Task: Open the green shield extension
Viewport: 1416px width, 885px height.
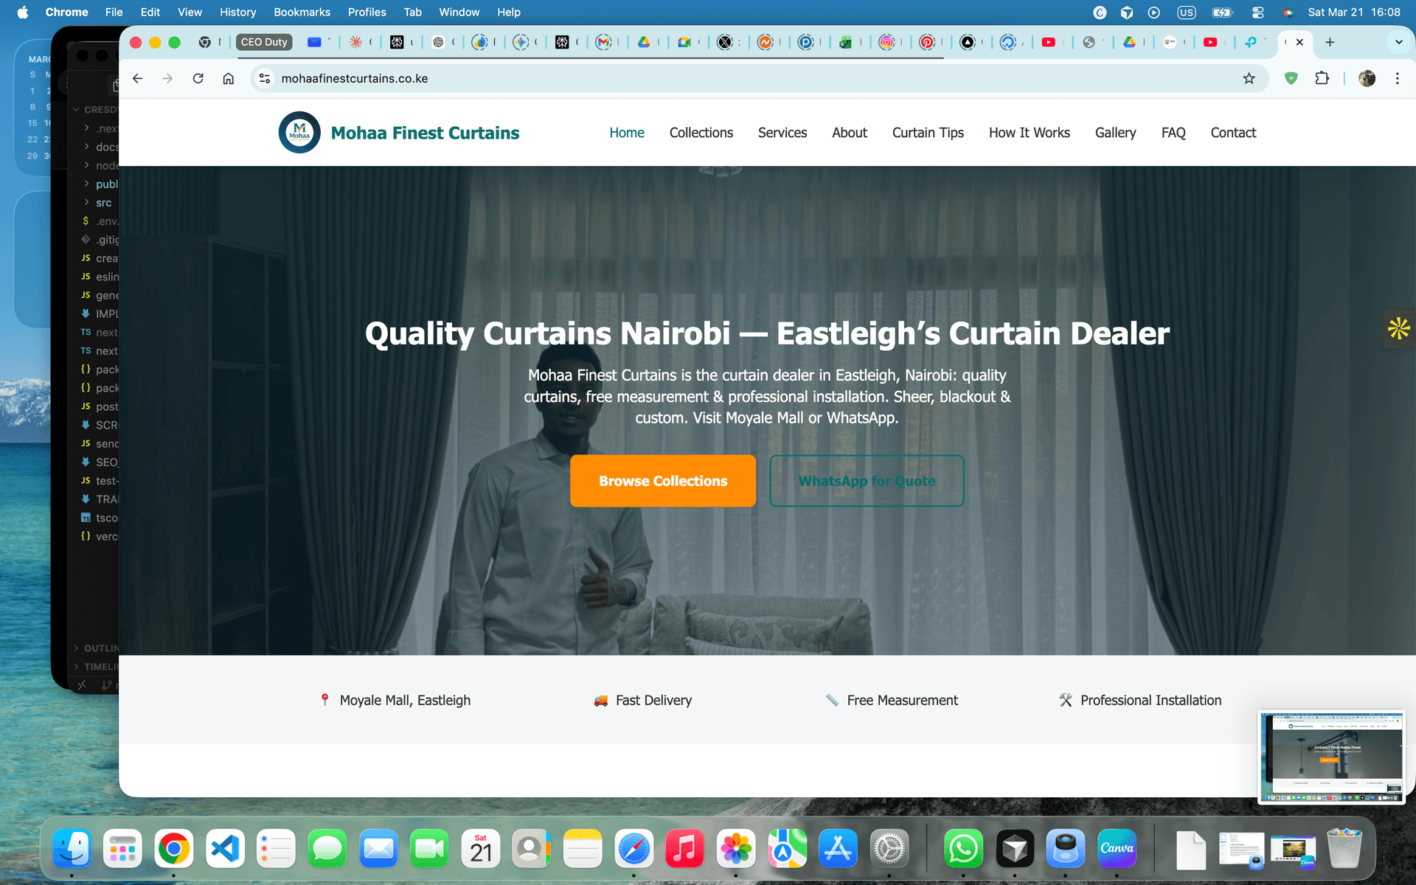Action: coord(1291,78)
